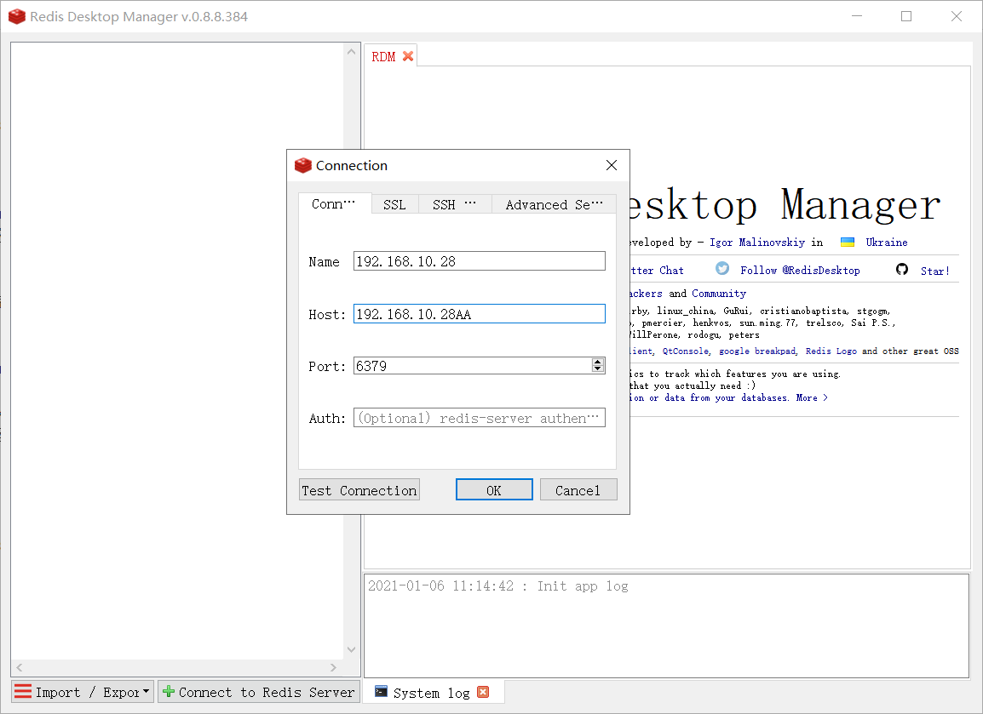Close the RDM tab with red X
The image size is (983, 714).
408,56
